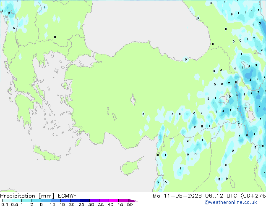
Task: Select the 5–10 mm legend color swatch
Action: coord(46,201)
